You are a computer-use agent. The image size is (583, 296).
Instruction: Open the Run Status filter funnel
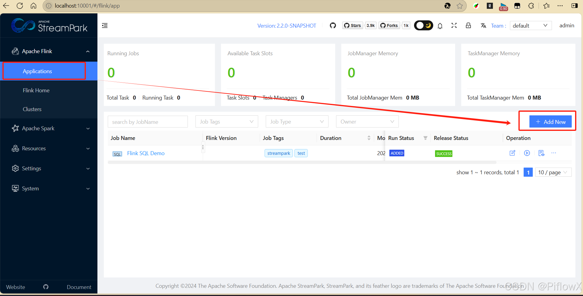[x=425, y=138]
